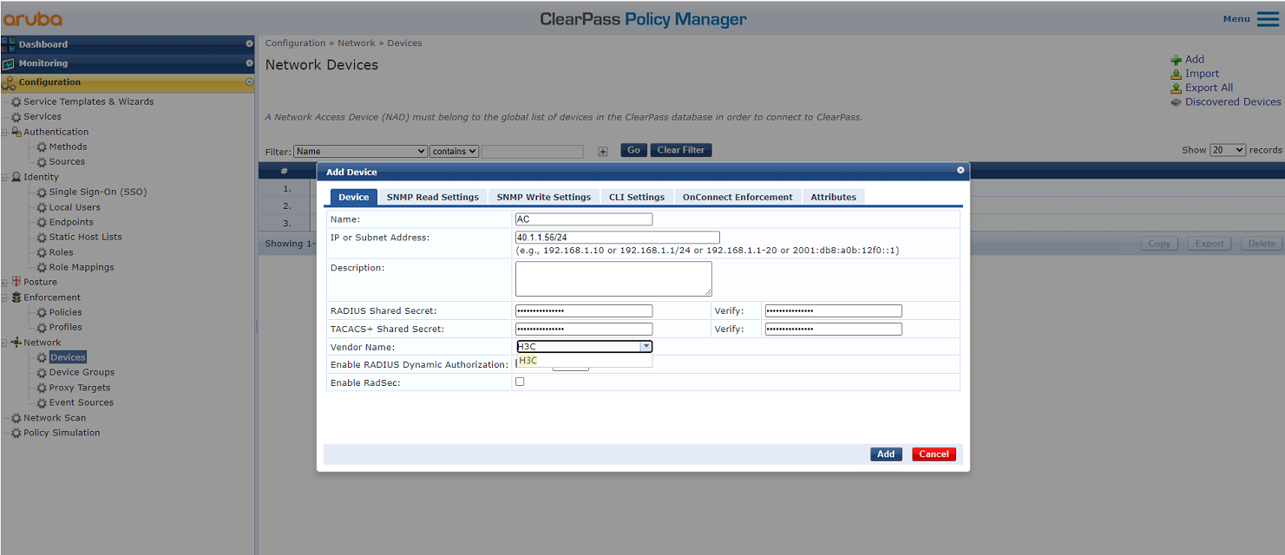This screenshot has width=1285, height=555.
Task: Click the Import icon
Action: pyautogui.click(x=1176, y=74)
